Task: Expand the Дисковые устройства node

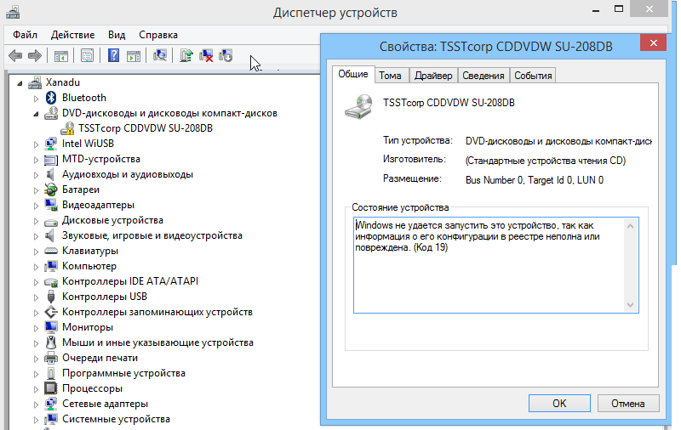Action: pyautogui.click(x=36, y=221)
